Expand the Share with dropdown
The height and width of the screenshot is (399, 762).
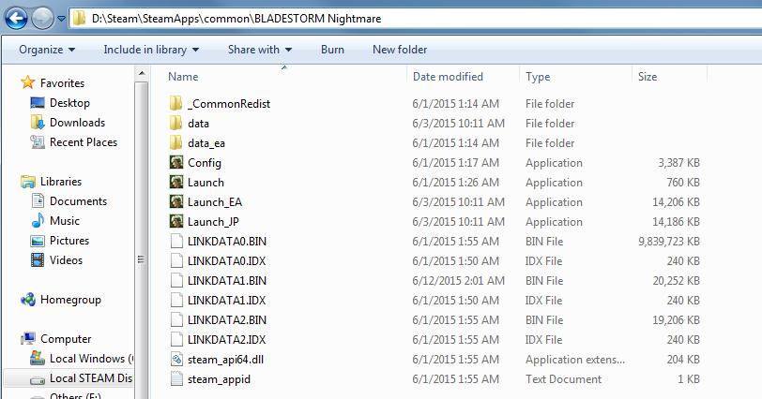260,50
